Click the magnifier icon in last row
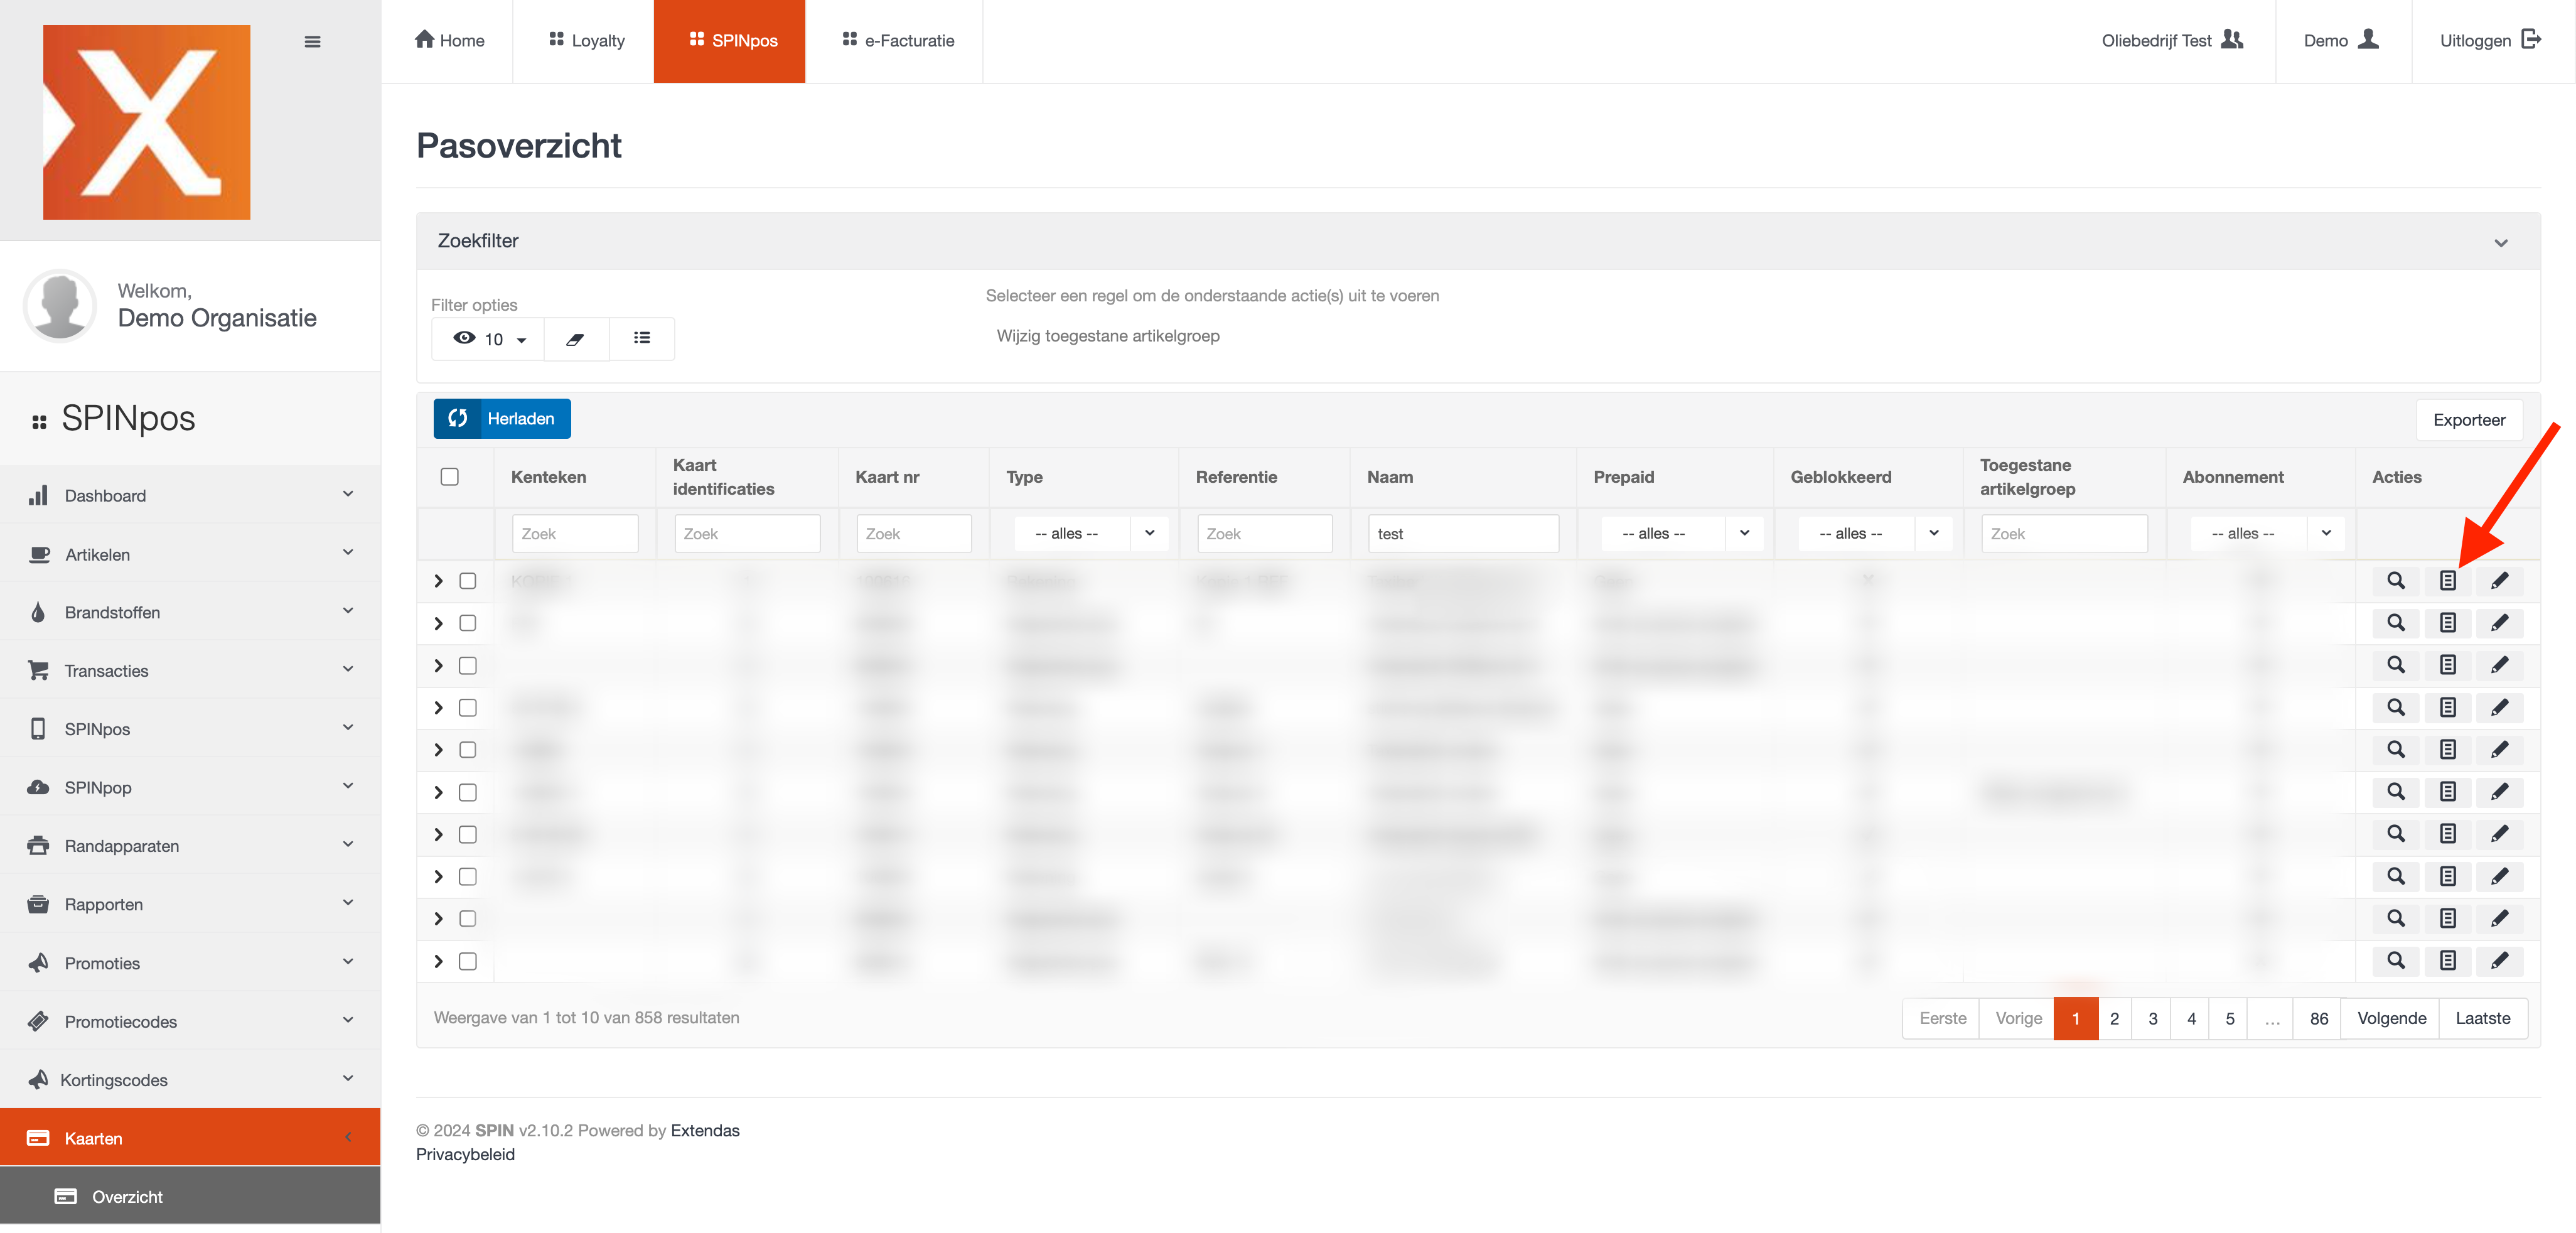The image size is (2576, 1233). click(2396, 960)
